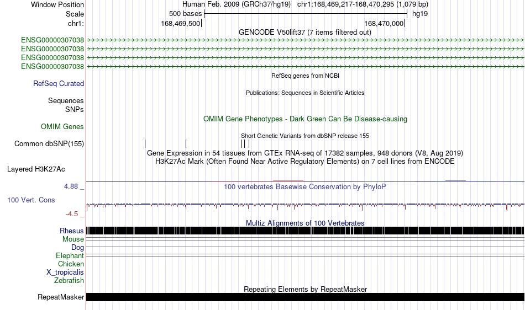The width and height of the screenshot is (525, 310).
Task: Select the Dog alignment label
Action: (77, 248)
